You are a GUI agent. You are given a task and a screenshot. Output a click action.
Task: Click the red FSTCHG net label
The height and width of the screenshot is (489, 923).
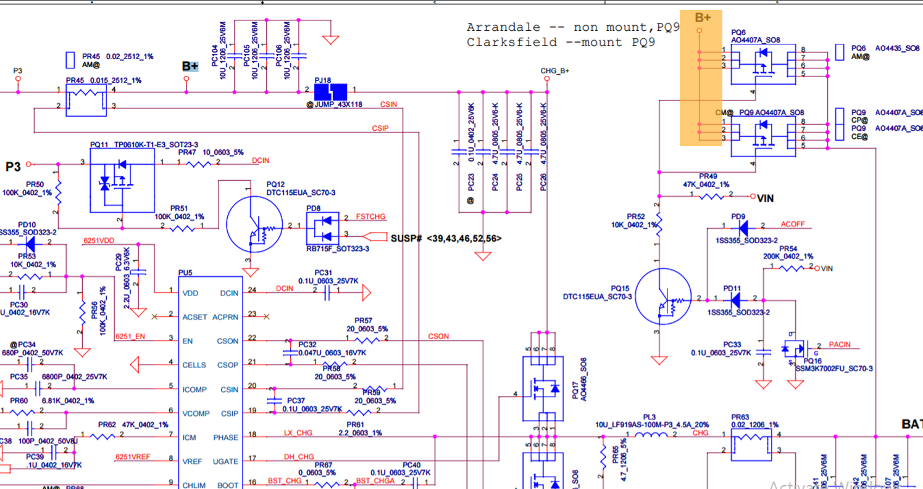(x=370, y=216)
